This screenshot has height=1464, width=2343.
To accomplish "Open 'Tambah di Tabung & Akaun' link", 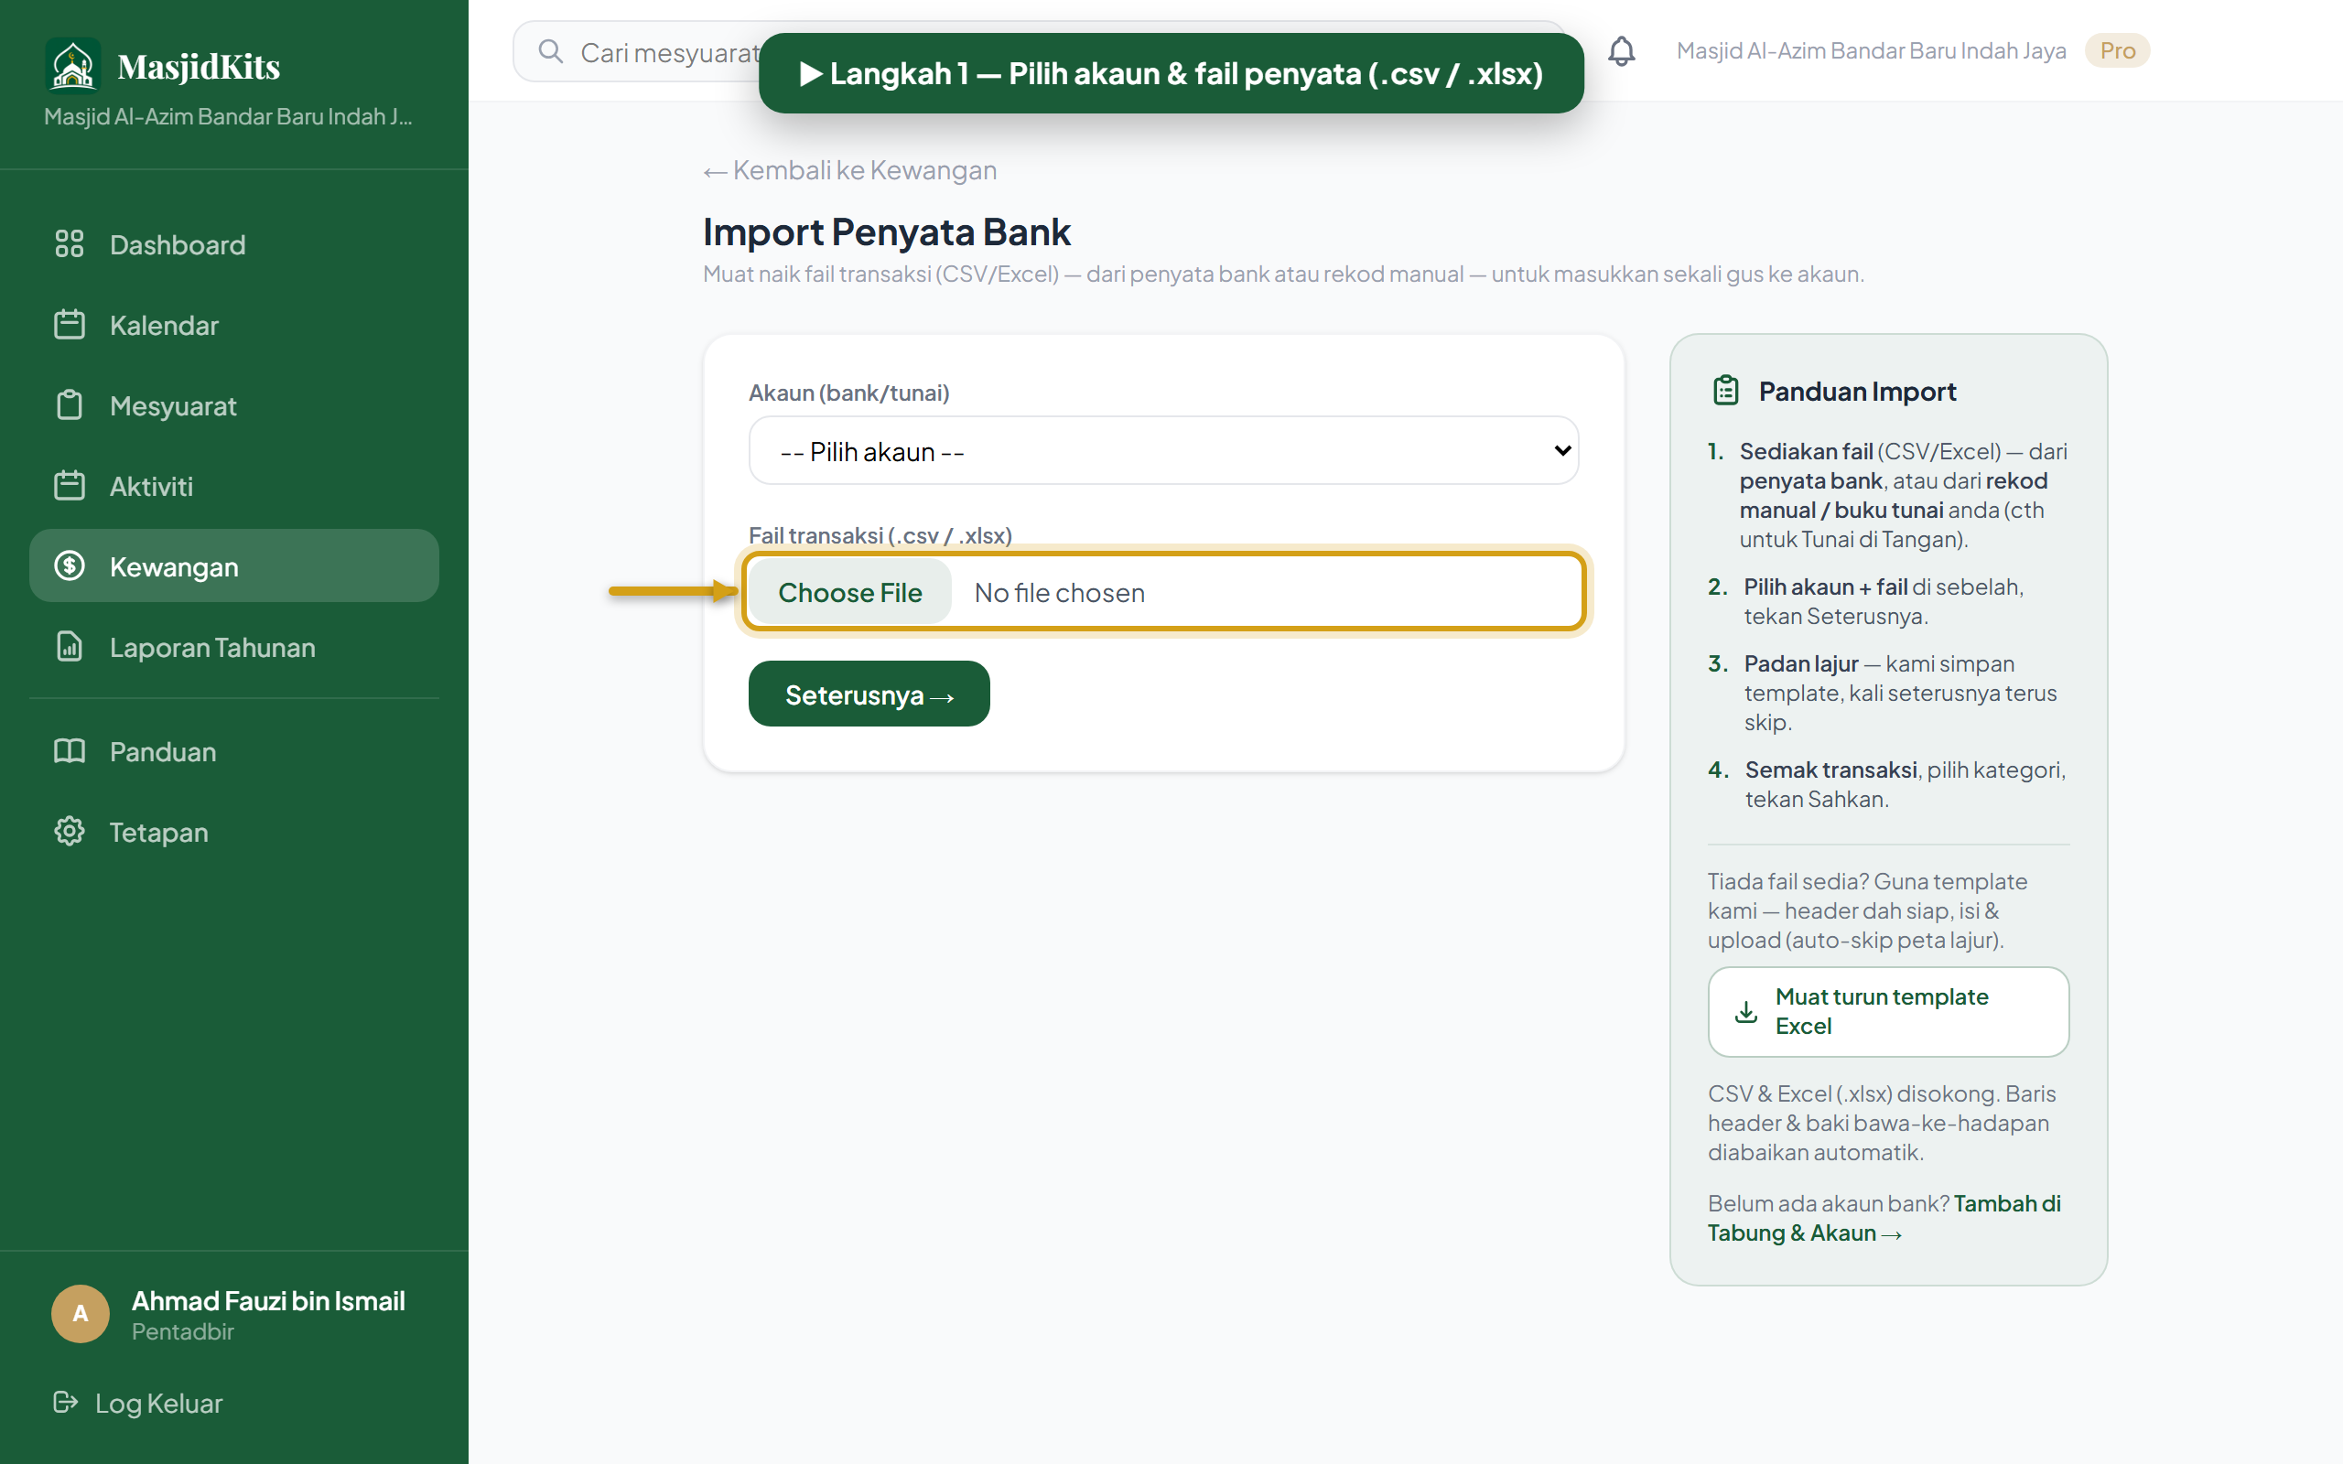I will (1884, 1218).
